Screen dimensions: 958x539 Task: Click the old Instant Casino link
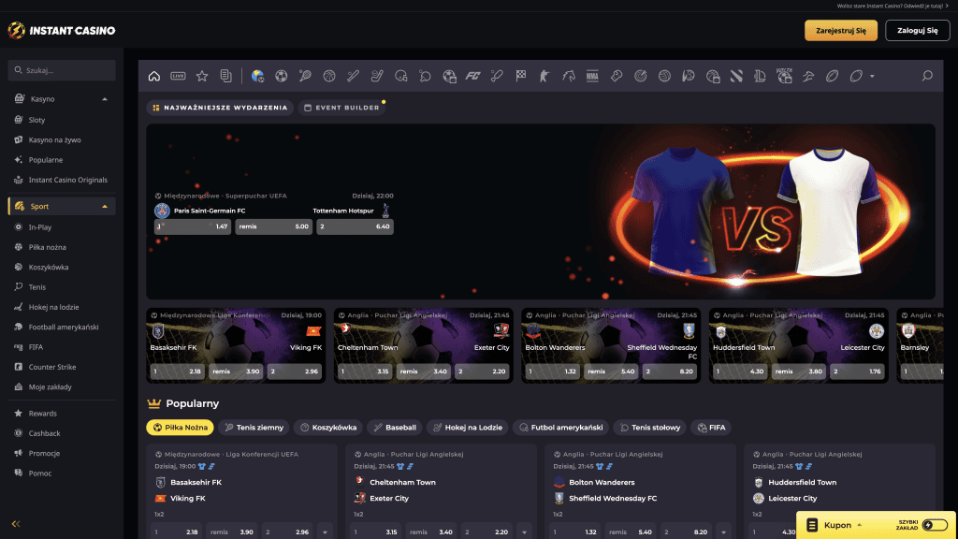892,7
